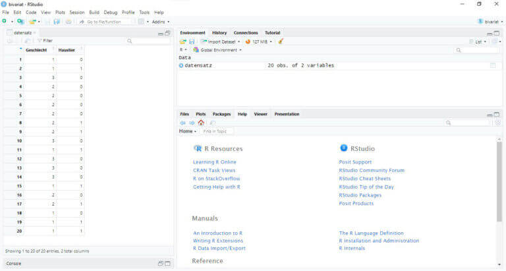Click the Find in Topic field

pos(216,131)
